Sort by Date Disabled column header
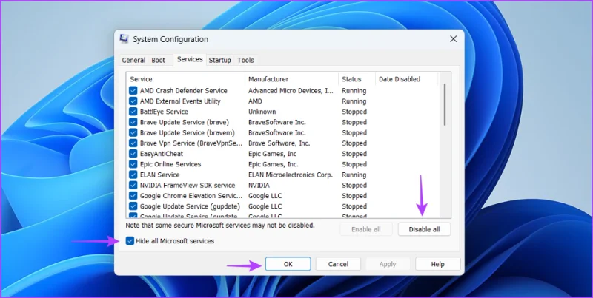This screenshot has width=593, height=298. (x=406, y=79)
